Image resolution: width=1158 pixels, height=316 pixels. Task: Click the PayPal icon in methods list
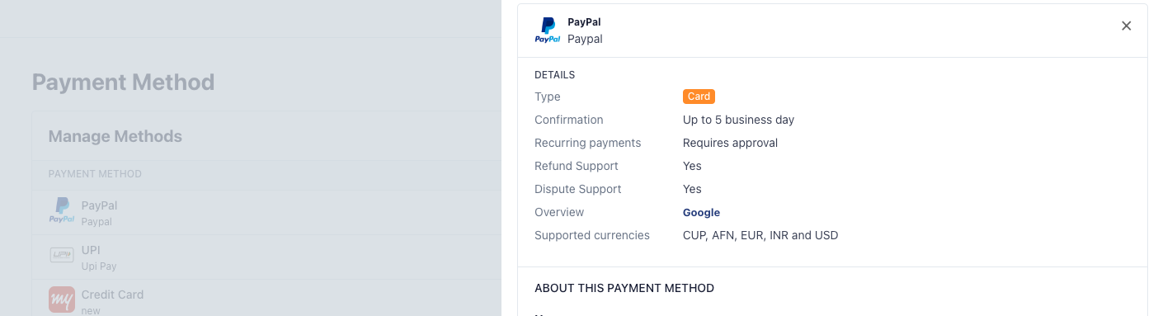click(62, 211)
